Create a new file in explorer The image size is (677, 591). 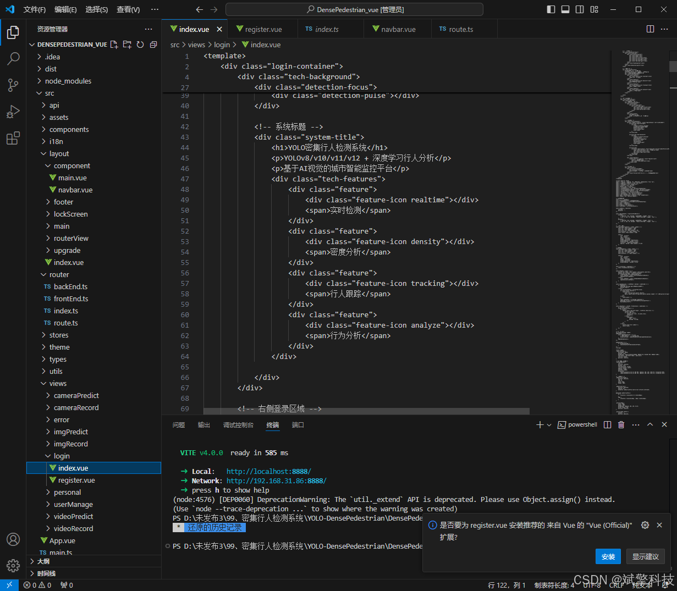click(114, 45)
